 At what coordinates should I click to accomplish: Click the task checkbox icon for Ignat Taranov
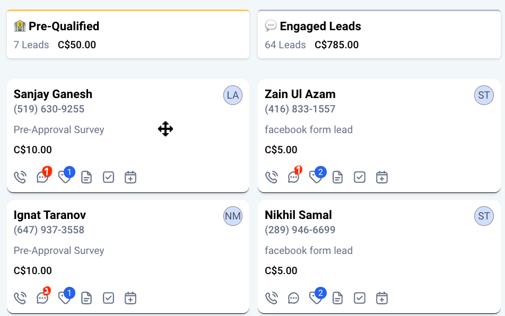tap(109, 298)
